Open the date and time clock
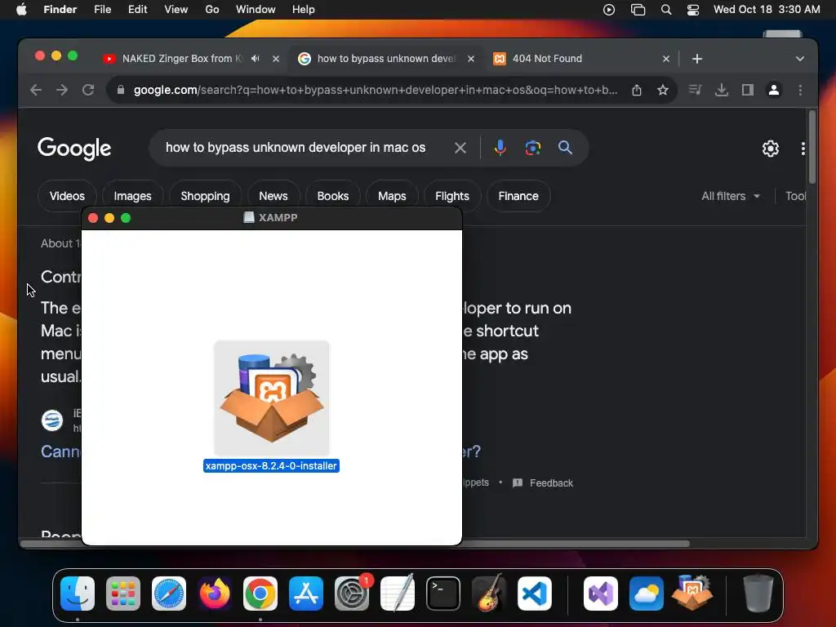Screen dimensions: 836x627 (x=767, y=10)
